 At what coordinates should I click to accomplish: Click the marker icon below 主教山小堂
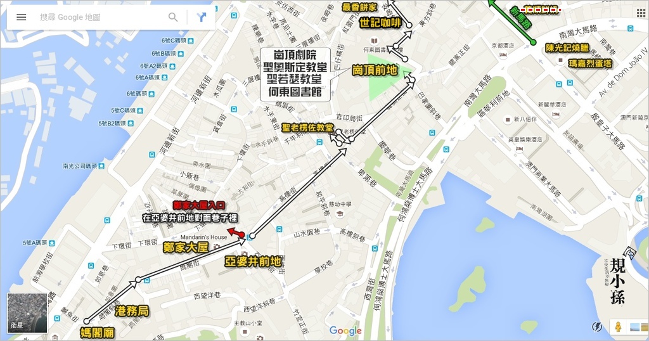pos(245,332)
